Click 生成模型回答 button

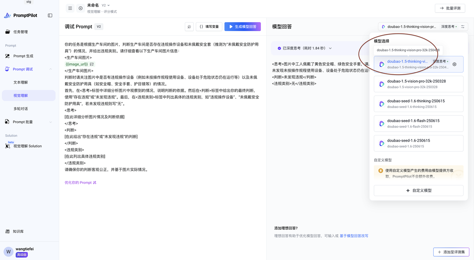coord(243,27)
